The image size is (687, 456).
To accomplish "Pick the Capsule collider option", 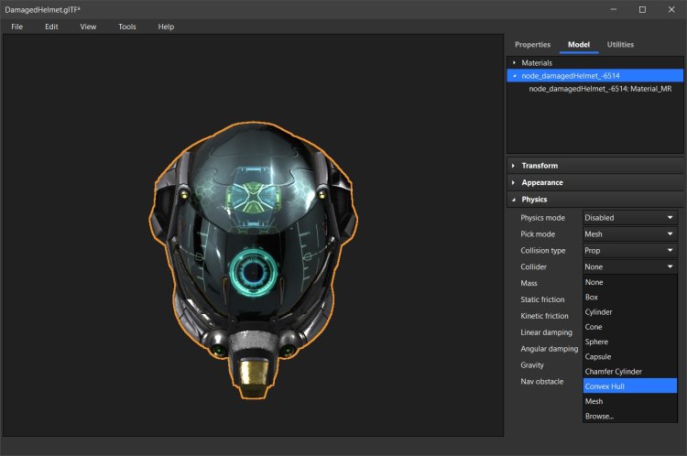I will tap(598, 357).
